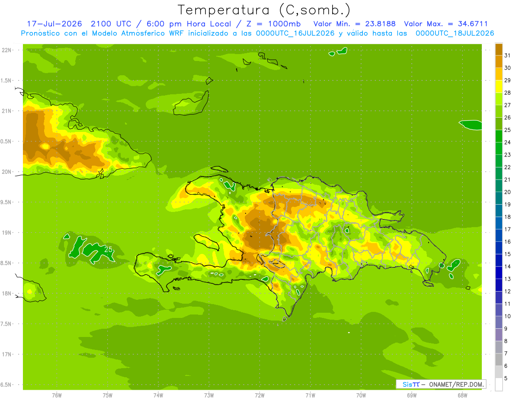Click colorbar value '30'
The width and height of the screenshot is (519, 401).
point(508,67)
